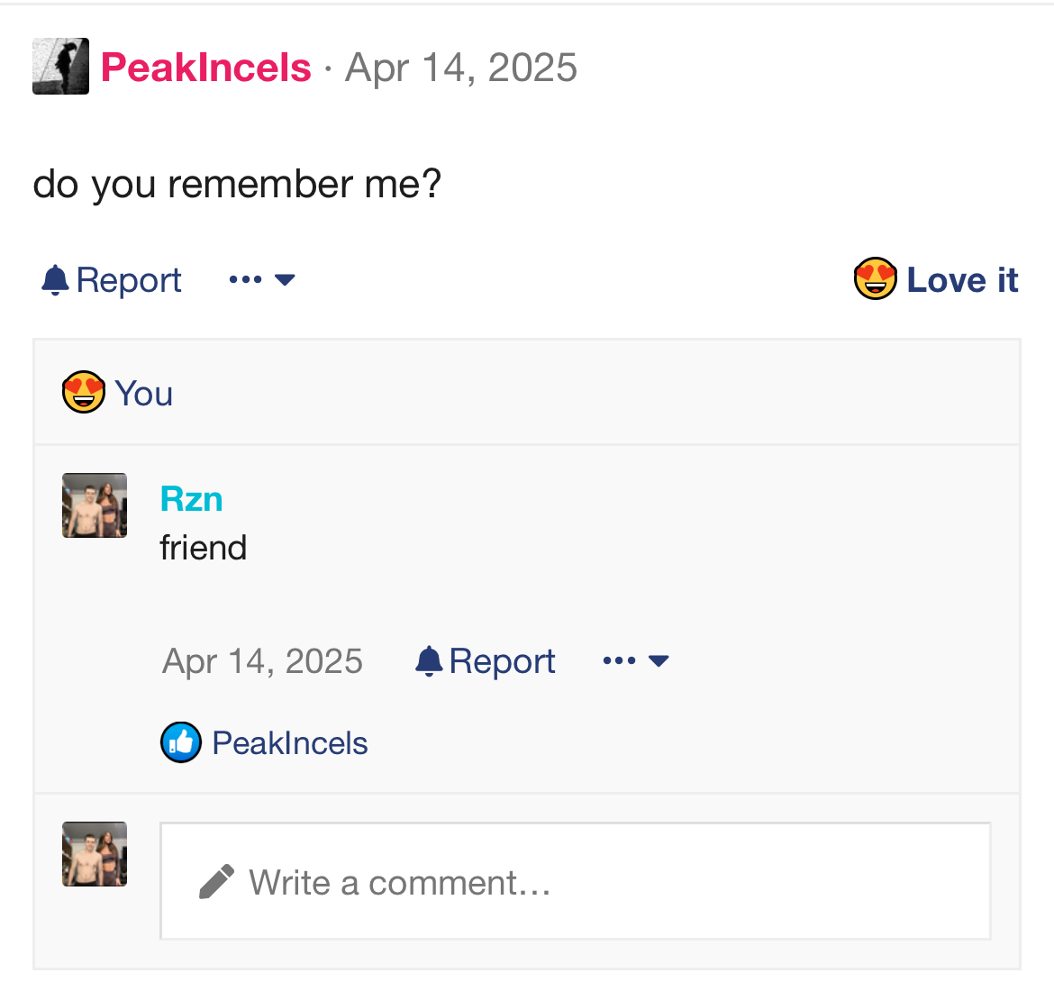Click the blue thumbs-up like icon
The height and width of the screenshot is (991, 1054).
coord(181,742)
